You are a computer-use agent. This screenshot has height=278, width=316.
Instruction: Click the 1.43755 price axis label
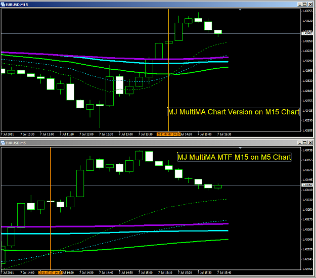307,11
